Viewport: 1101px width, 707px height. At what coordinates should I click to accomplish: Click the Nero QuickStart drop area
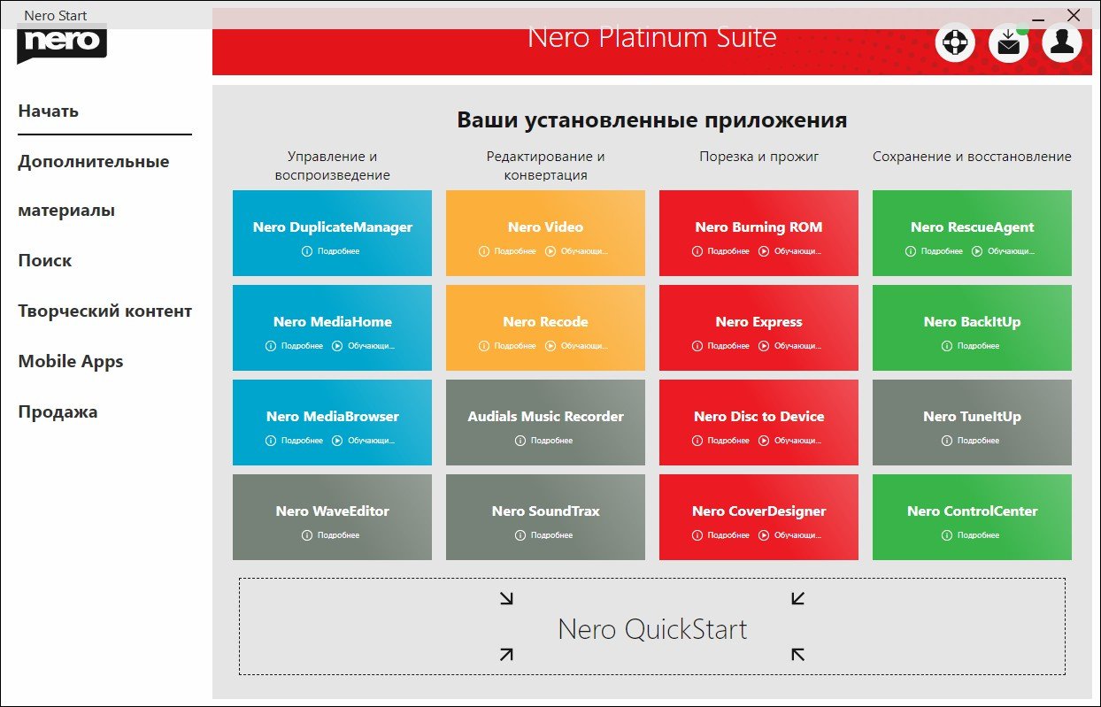click(x=652, y=628)
